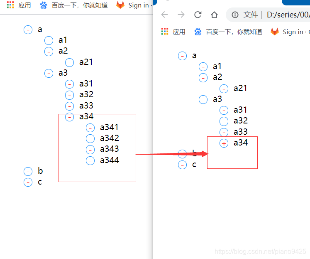This screenshot has width=310, height=259.
Task: Collapse node a1 in left window
Action: pyautogui.click(x=49, y=41)
